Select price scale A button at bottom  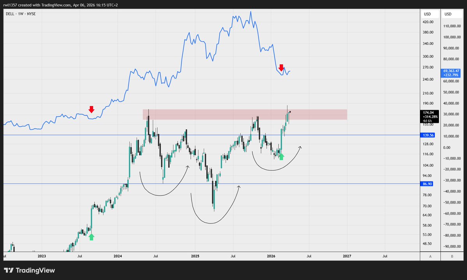click(x=430, y=256)
